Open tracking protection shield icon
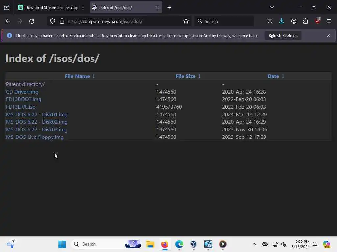337x252 pixels. (53, 21)
